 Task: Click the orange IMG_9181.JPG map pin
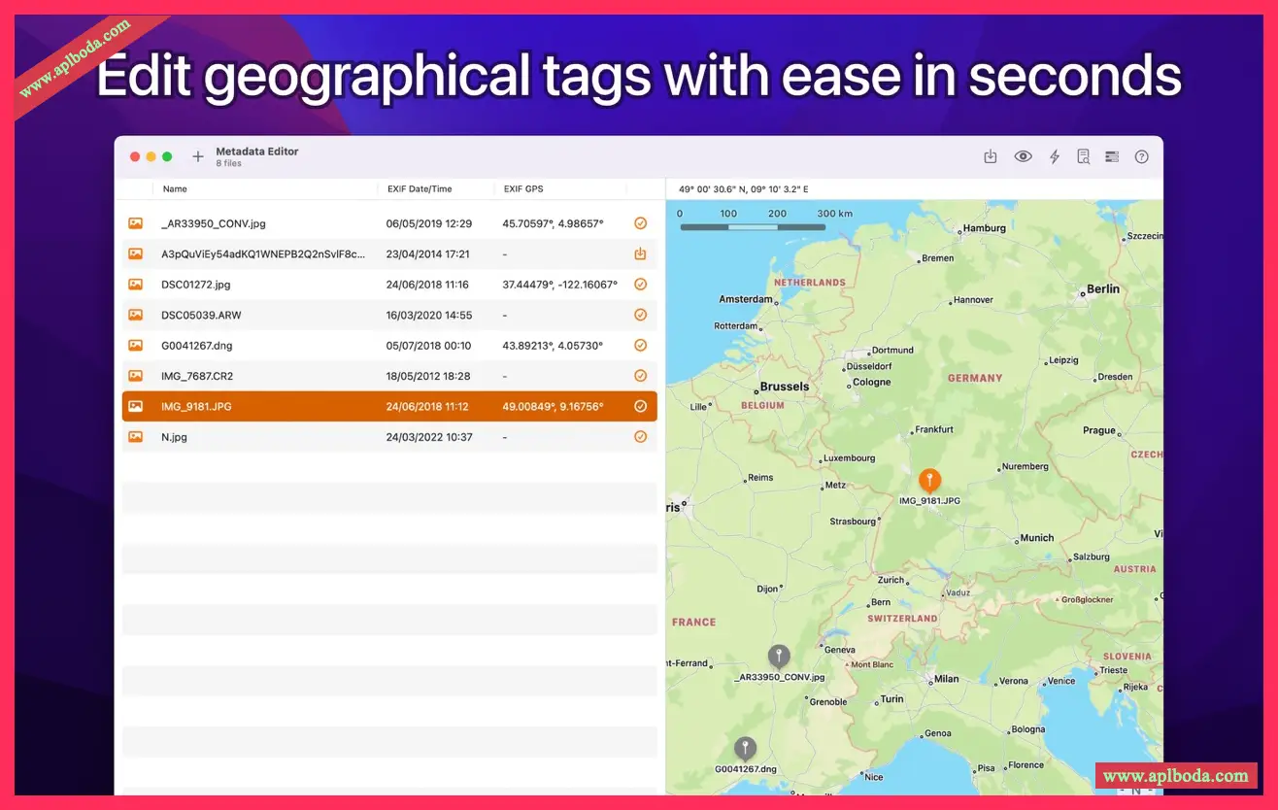(929, 481)
